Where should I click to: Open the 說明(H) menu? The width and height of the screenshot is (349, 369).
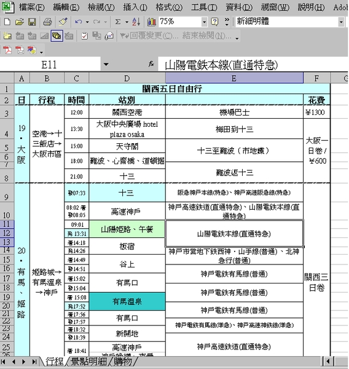click(311, 7)
